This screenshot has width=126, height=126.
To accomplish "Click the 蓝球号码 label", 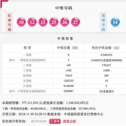I will (x=103, y=22).
